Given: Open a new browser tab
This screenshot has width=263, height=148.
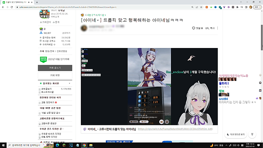Looking at the screenshot, I should click(37, 2).
